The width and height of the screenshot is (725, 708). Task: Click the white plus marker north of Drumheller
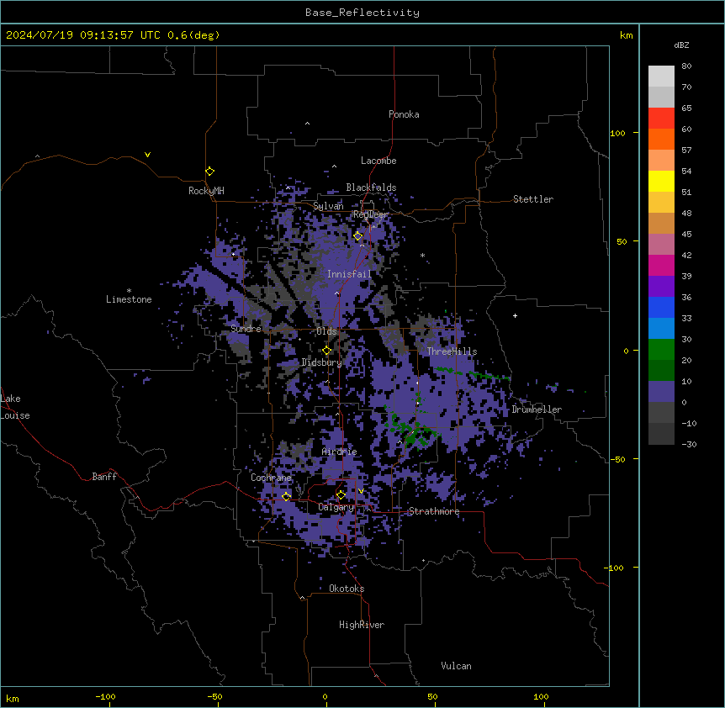(515, 315)
